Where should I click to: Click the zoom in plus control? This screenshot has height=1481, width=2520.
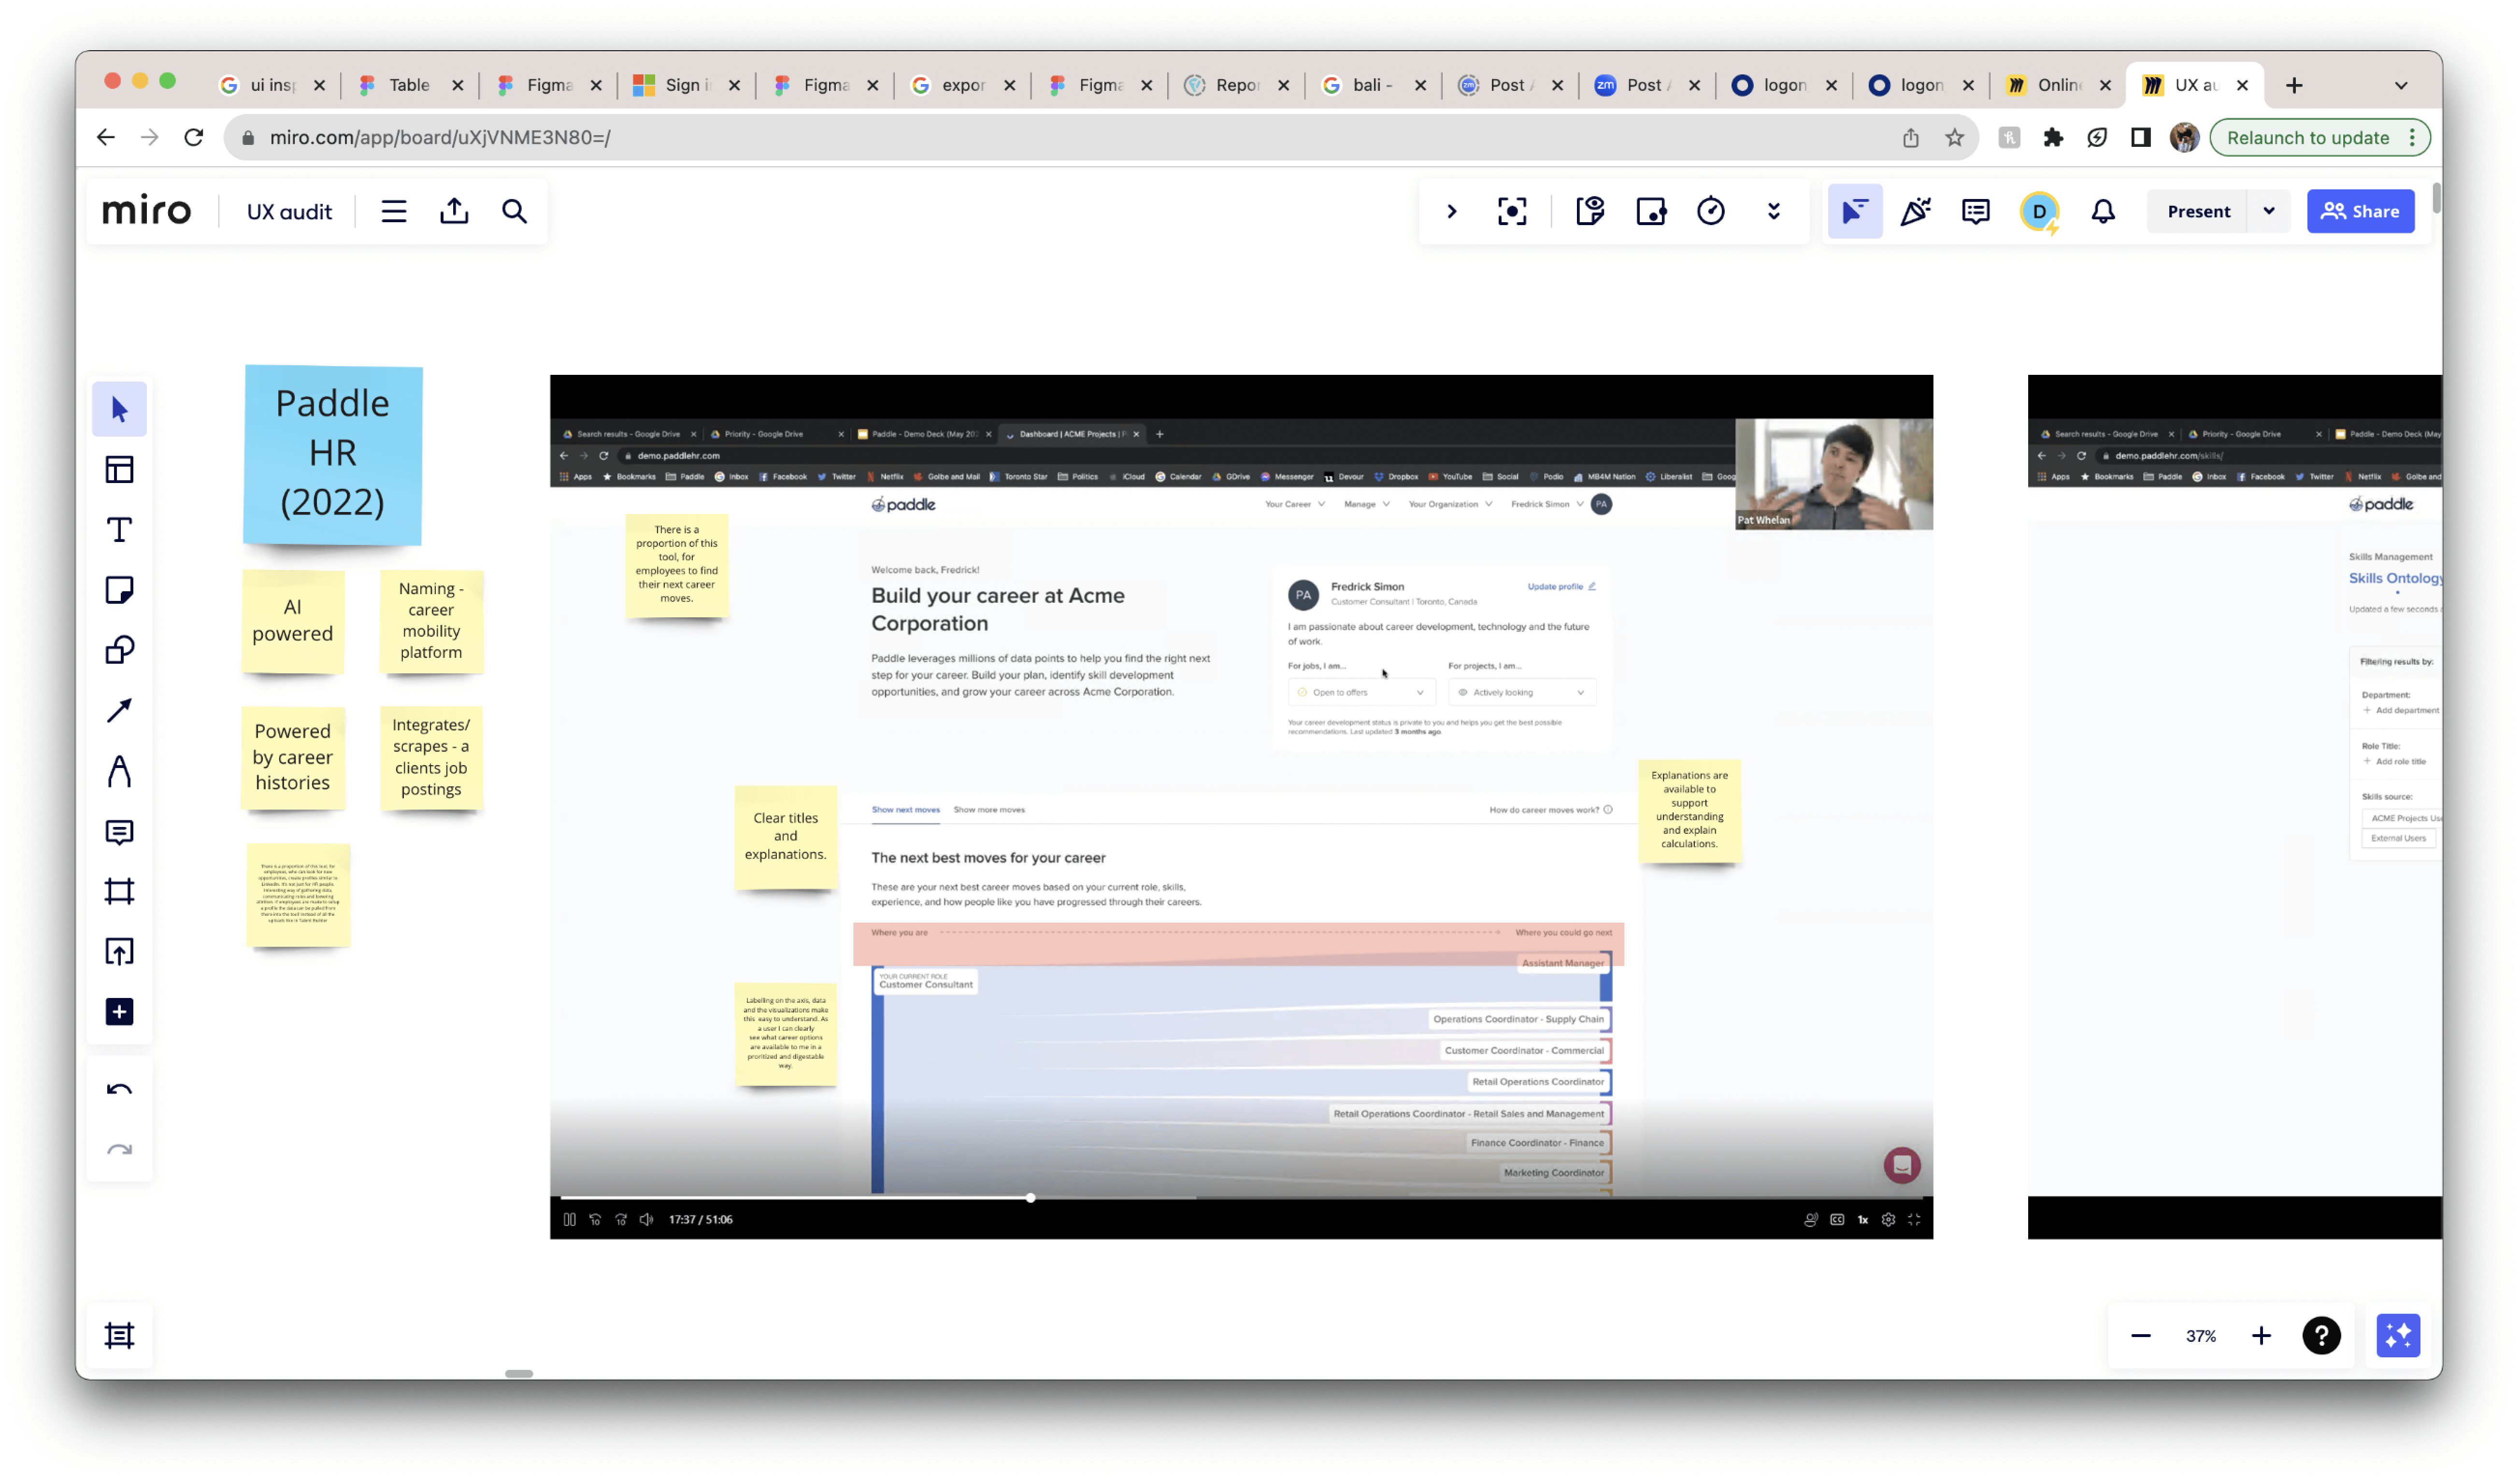(2261, 1336)
